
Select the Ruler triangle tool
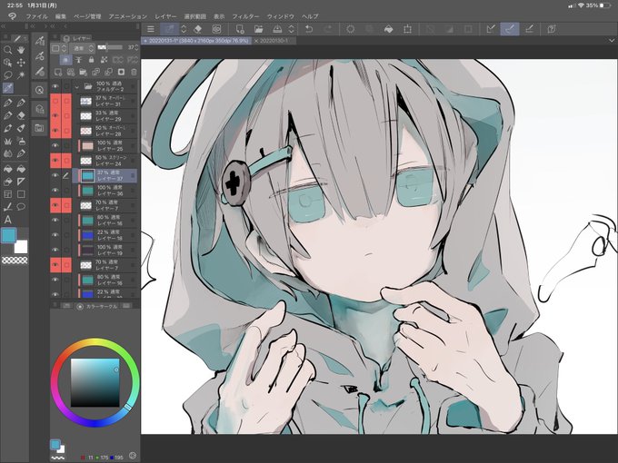coord(21,181)
